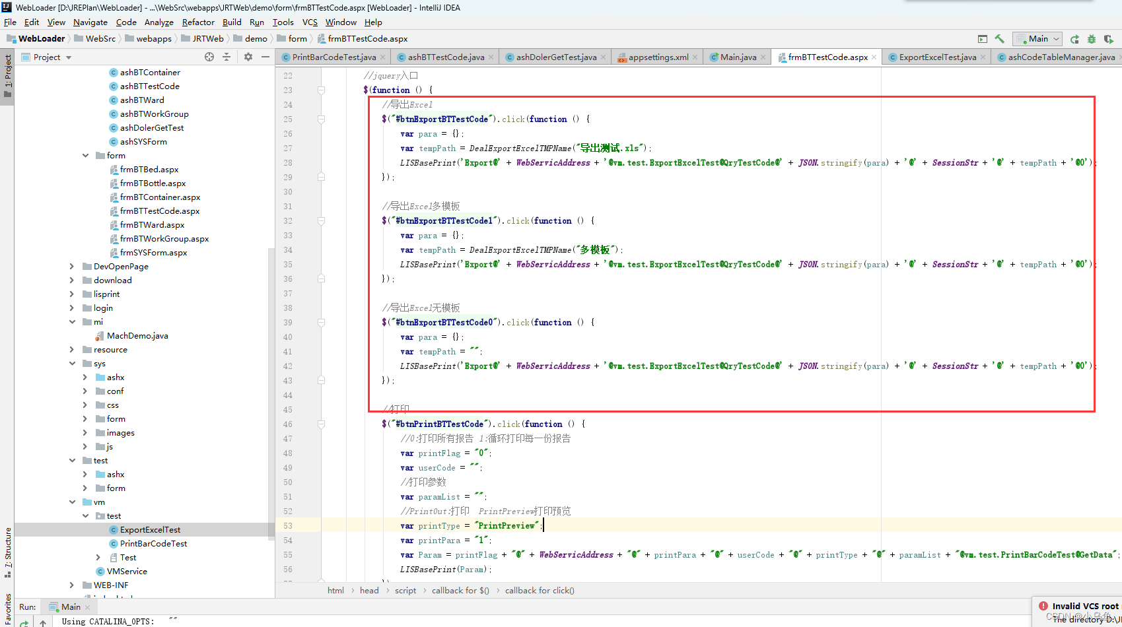Image resolution: width=1122 pixels, height=627 pixels.
Task: Click 'callback for click()' breadcrumb
Action: 540,591
